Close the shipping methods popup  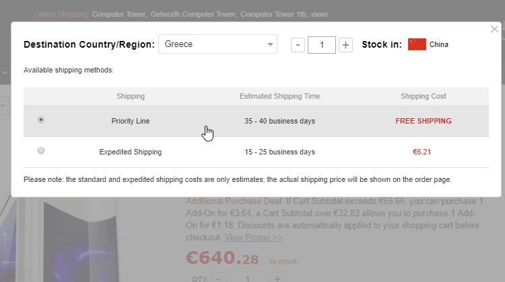(x=494, y=30)
